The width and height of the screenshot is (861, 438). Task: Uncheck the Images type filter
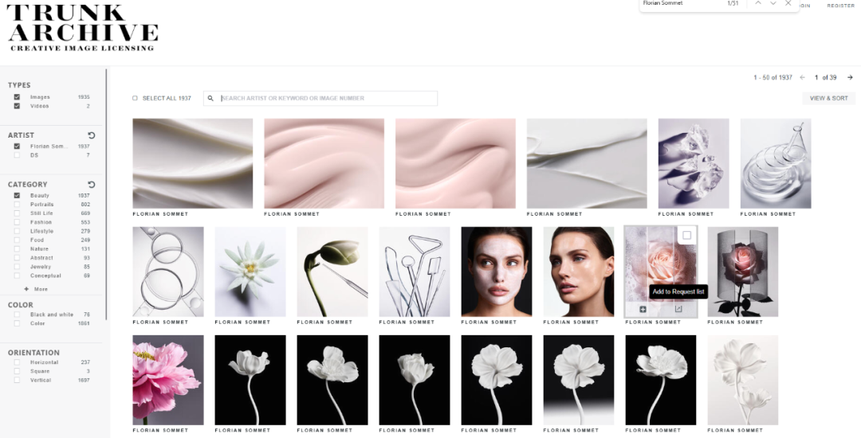17,97
